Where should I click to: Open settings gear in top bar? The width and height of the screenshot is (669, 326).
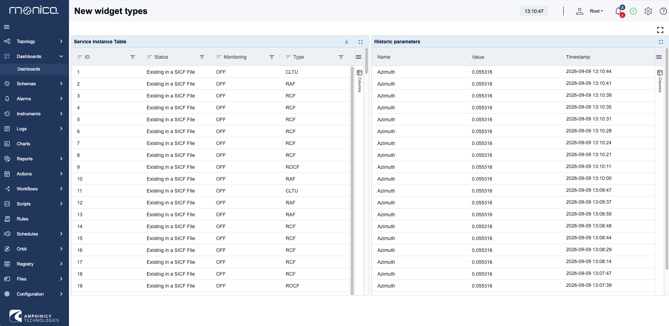point(648,11)
